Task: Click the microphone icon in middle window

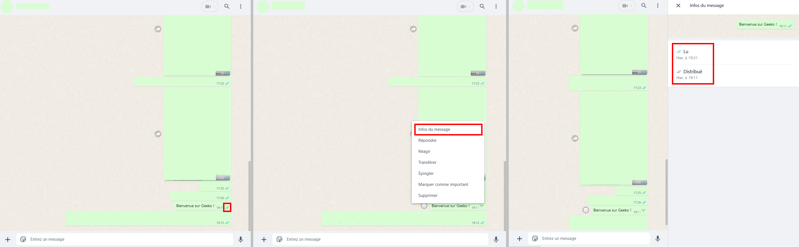Action: click(496, 239)
